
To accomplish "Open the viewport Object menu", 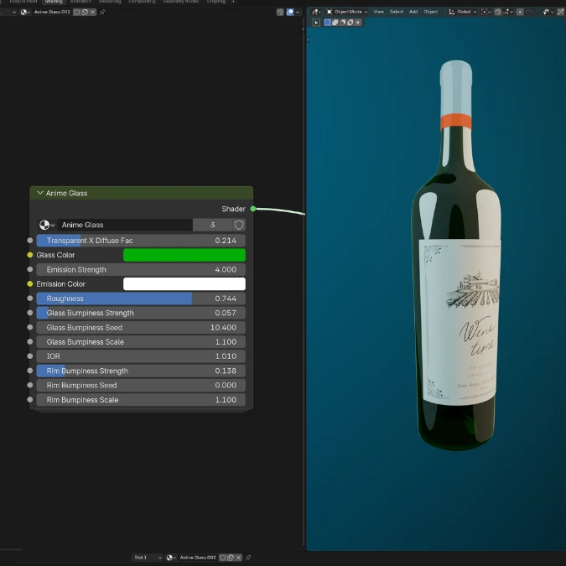I will coord(431,12).
